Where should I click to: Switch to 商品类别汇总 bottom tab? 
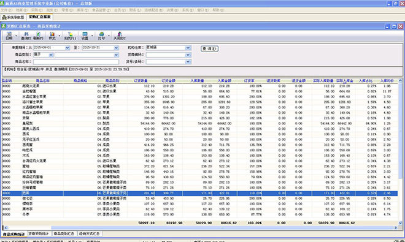tap(64, 234)
